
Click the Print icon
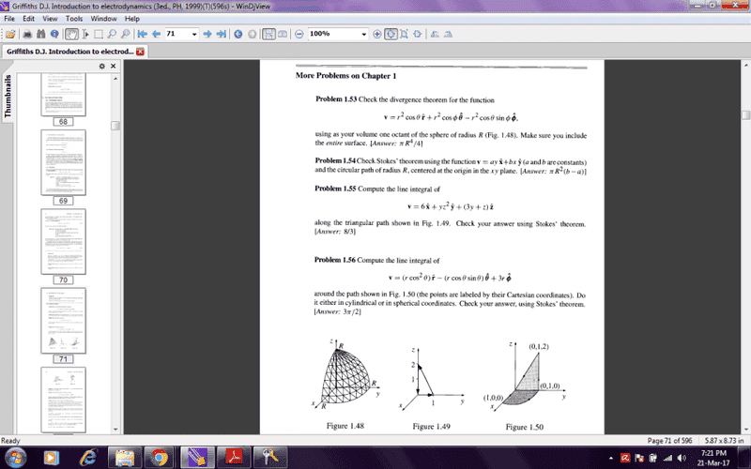click(27, 34)
